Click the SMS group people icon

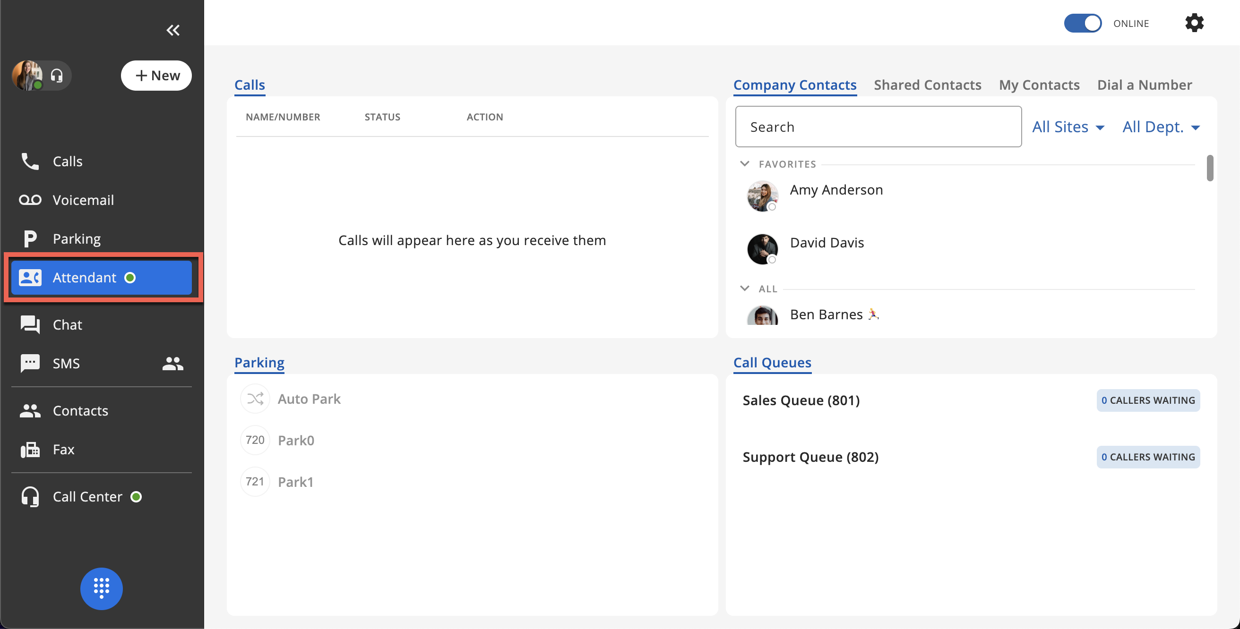click(172, 363)
